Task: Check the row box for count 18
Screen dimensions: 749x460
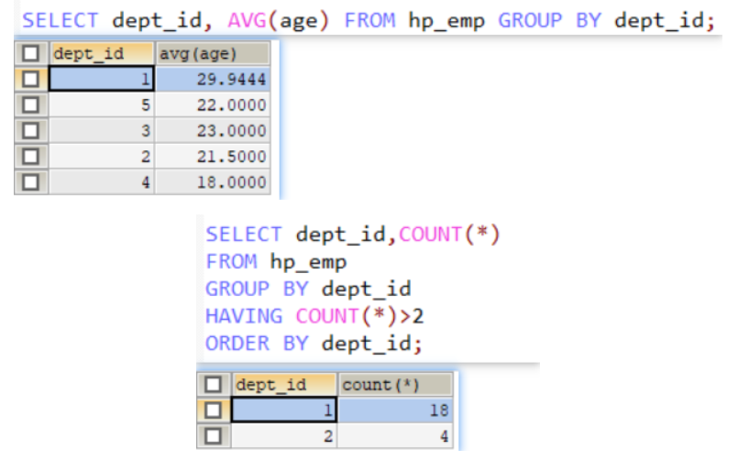Action: pos(213,411)
